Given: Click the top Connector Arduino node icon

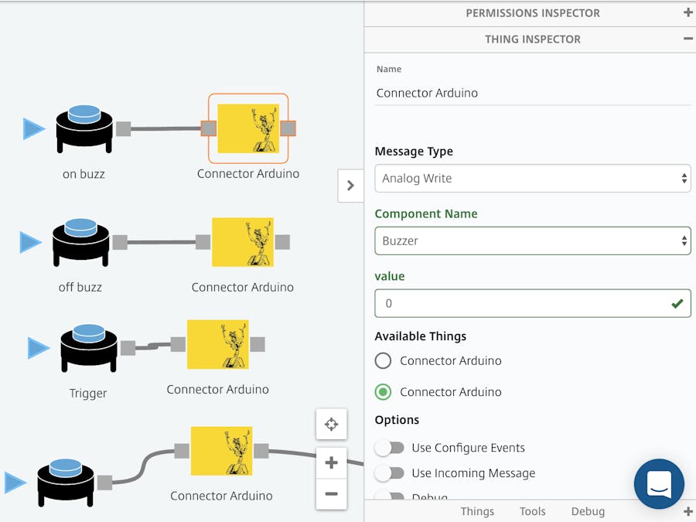Looking at the screenshot, I should [x=248, y=128].
